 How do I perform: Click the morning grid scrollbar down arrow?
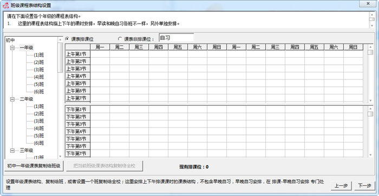point(370,100)
